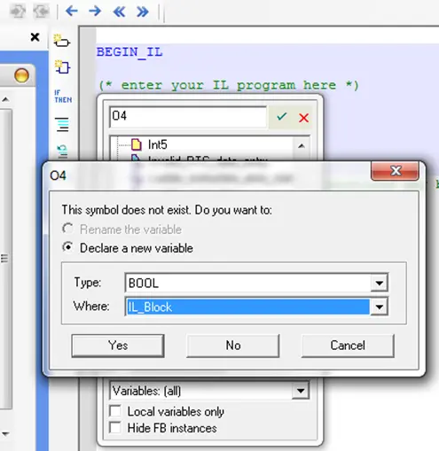The height and width of the screenshot is (451, 439).
Task: Click the No button
Action: pyautogui.click(x=233, y=346)
